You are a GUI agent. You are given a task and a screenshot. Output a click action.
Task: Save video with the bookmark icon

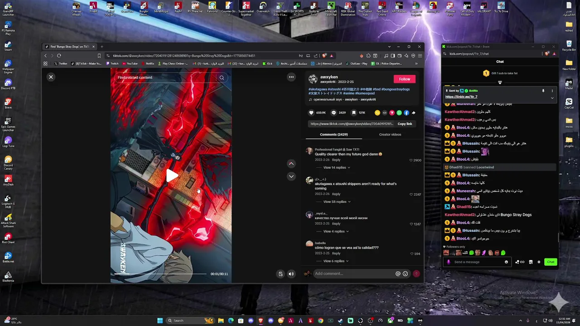coord(355,113)
